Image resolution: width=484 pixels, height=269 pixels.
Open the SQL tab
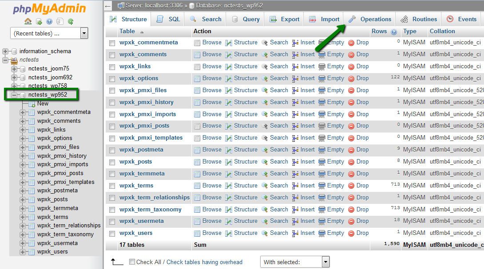click(x=168, y=19)
